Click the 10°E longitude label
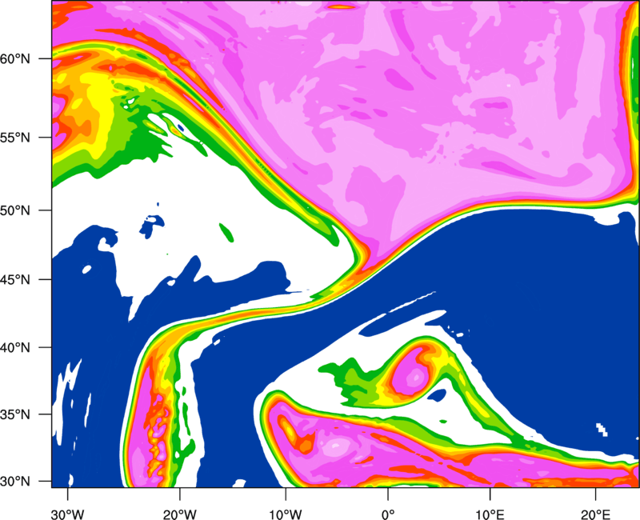 (x=490, y=514)
